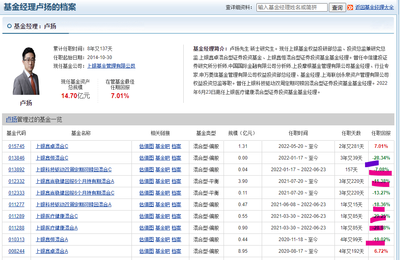
Task: Open fund code 011277
Action: tap(16, 205)
